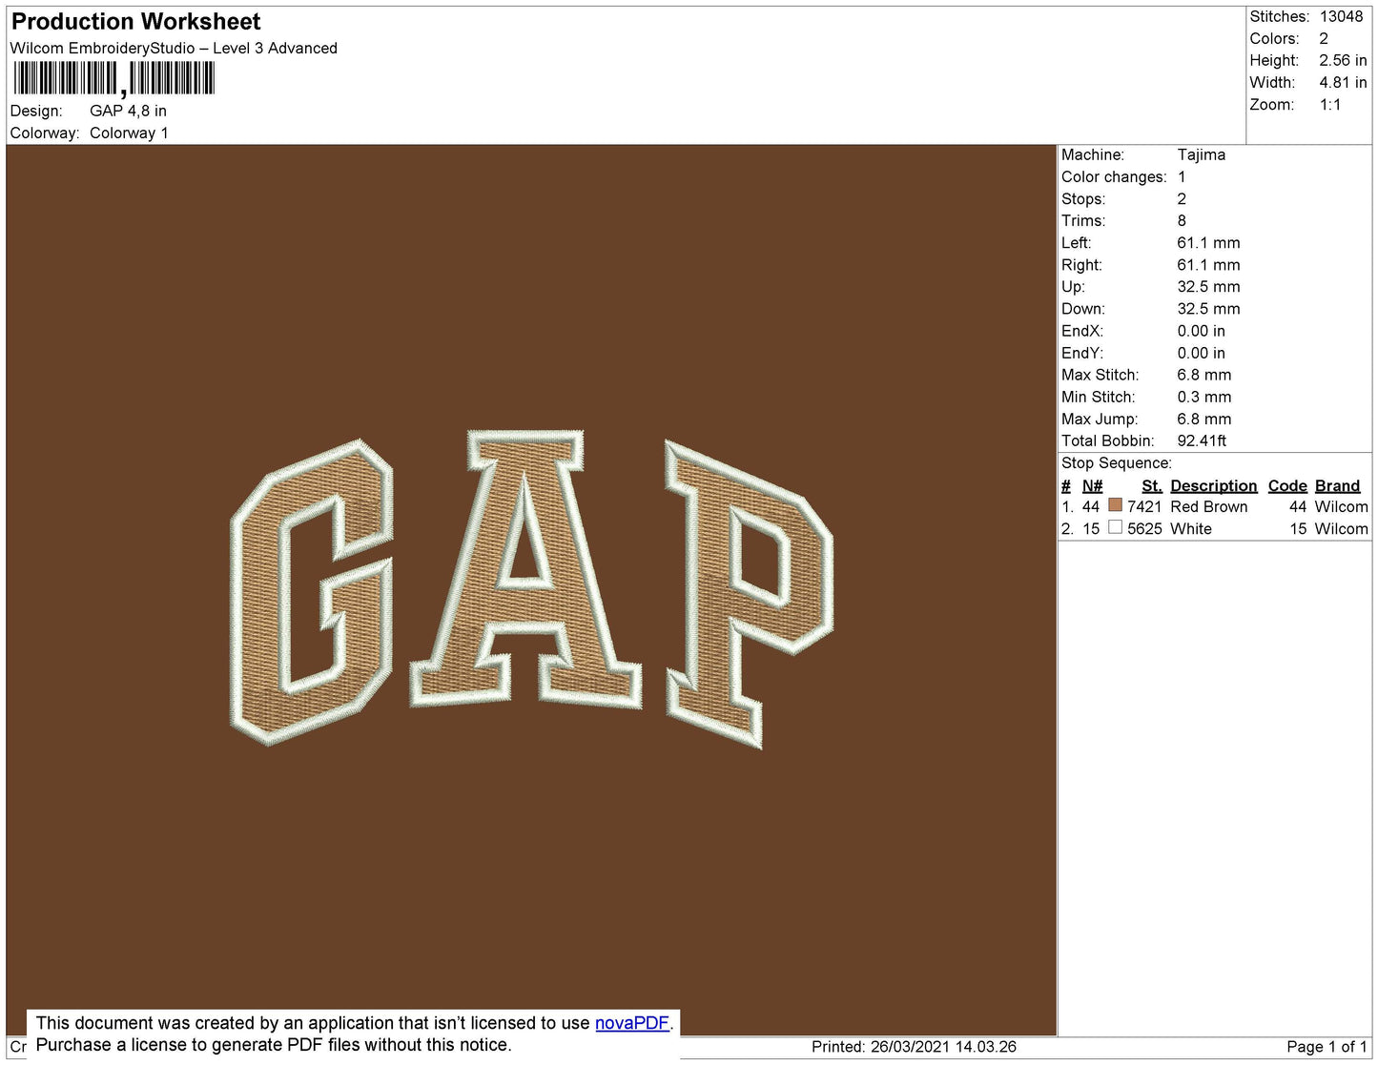1378x1065 pixels.
Task: Click design name 'GAP 4,8 in'
Action: 128,112
